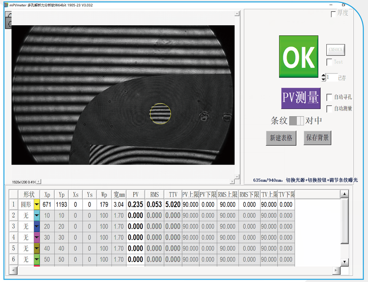Click the green OK status indicator
The image size is (368, 282).
tap(298, 57)
